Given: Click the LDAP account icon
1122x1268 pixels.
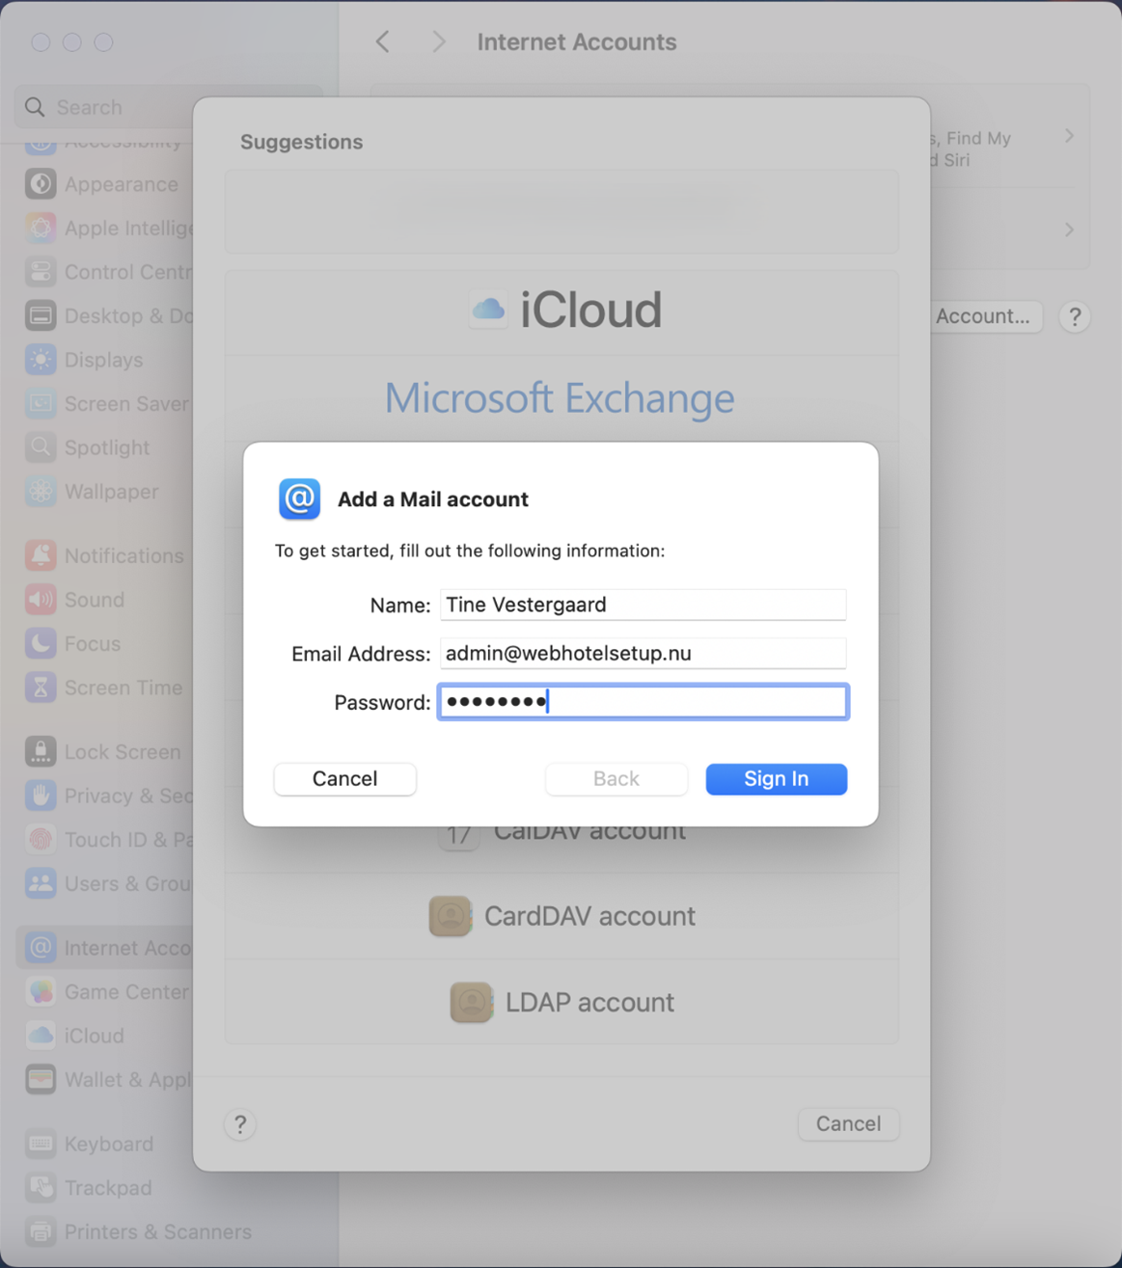Looking at the screenshot, I should tap(472, 1002).
